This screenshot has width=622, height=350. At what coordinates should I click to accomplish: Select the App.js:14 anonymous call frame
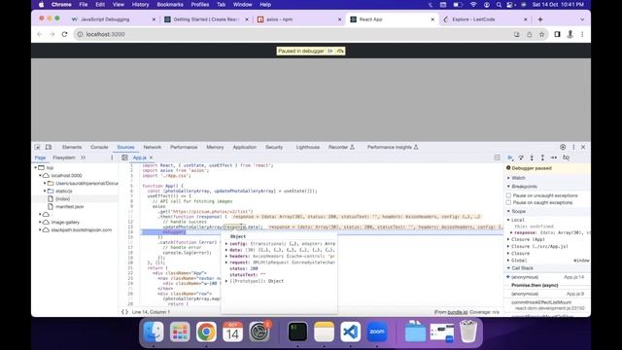point(547,277)
